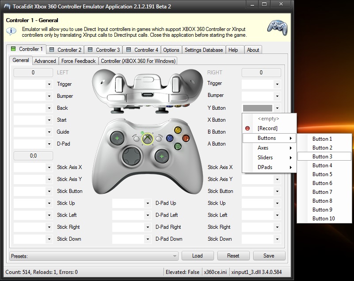Open the left Stick Axis X dropdown
This screenshot has width=354, height=281.
pos(49,168)
